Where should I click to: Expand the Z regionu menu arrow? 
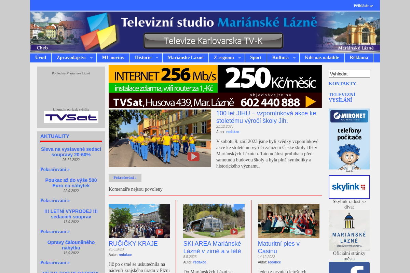(240, 58)
